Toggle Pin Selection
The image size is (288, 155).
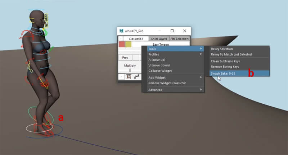point(179,39)
